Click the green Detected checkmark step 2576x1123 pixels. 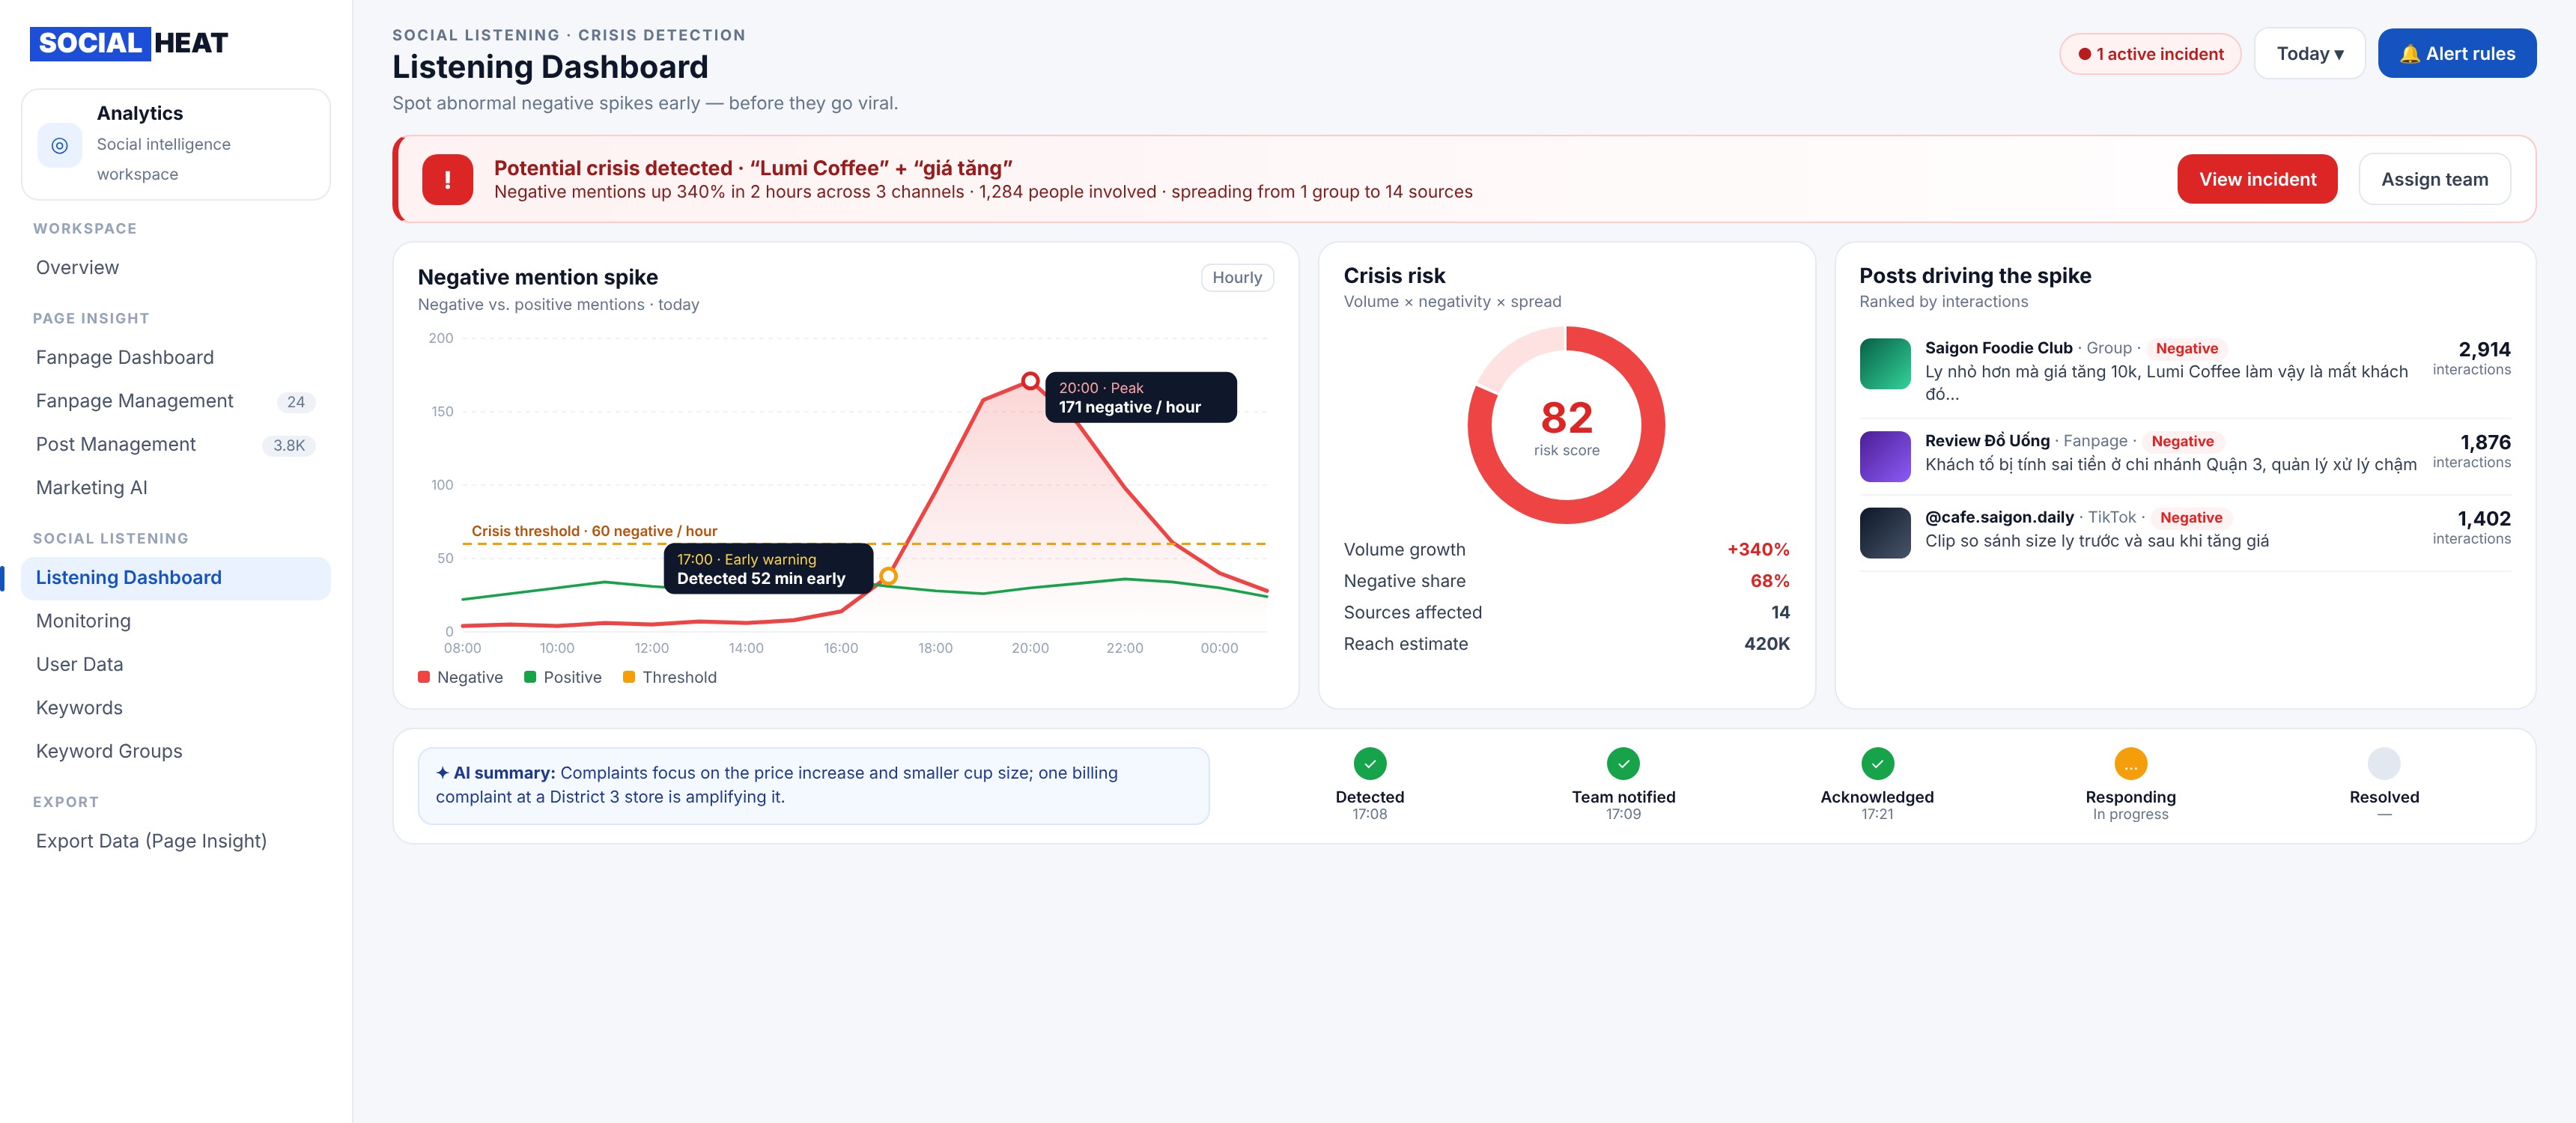1369,764
